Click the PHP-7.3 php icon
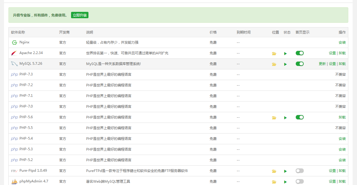The width and height of the screenshot is (357, 185). coord(15,75)
